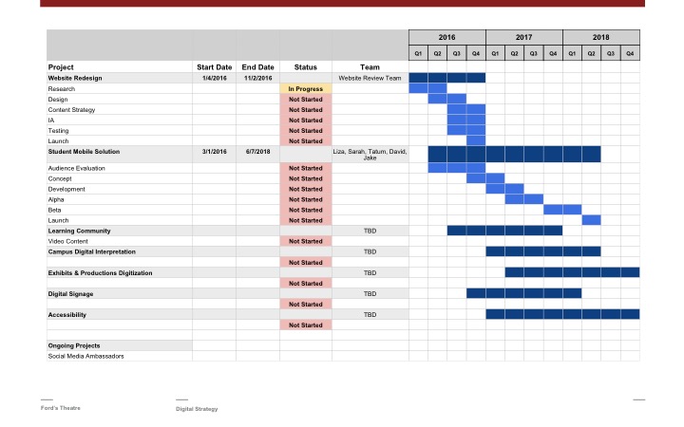Image resolution: width=684 pixels, height=427 pixels.
Task: Click the Ford's Theatre footer text
Action: click(x=61, y=408)
